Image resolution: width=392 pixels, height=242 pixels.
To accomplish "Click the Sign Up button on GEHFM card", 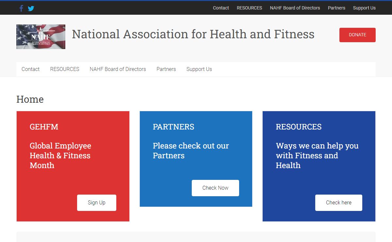I will [x=97, y=203].
